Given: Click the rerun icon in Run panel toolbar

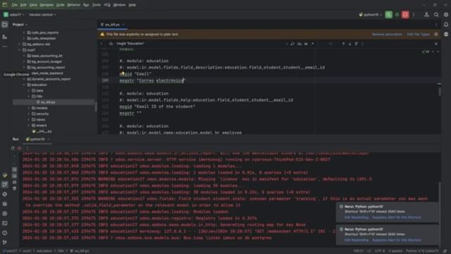Looking at the screenshot, I should tap(13, 148).
